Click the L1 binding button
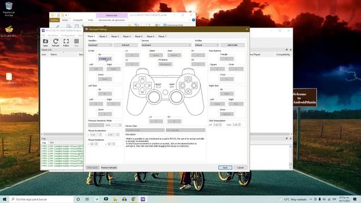The width and height of the screenshot is (361, 203). [132, 55]
